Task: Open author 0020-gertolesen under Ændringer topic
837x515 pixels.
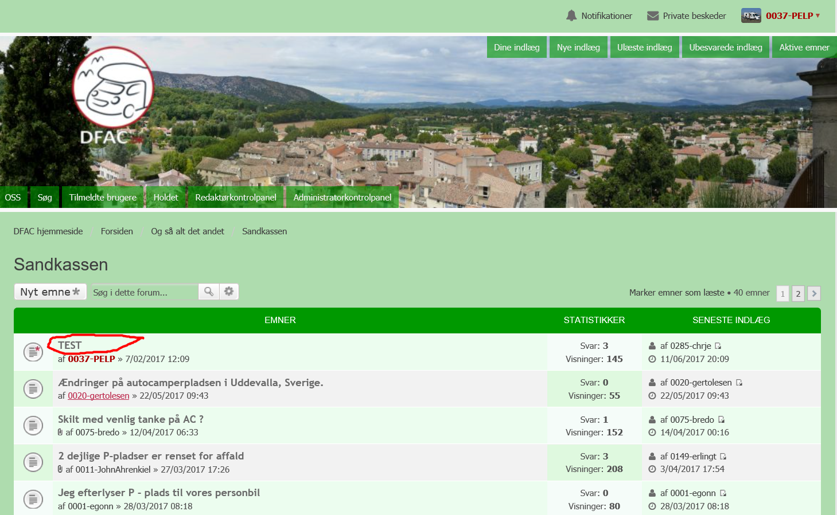Action: click(99, 396)
